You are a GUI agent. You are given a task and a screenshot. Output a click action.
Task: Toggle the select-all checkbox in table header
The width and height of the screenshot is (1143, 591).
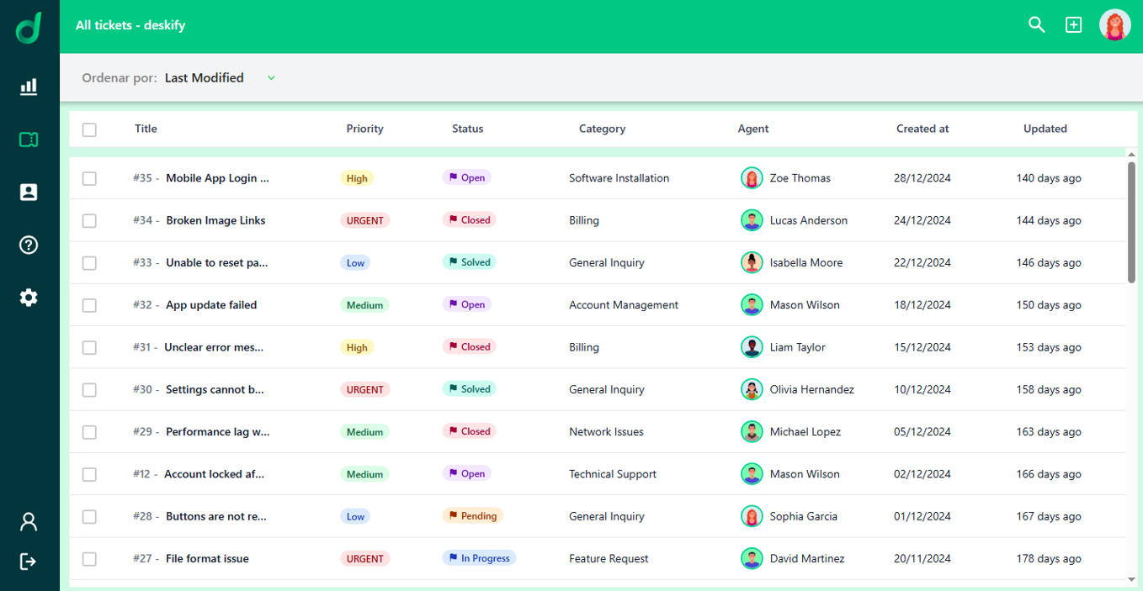tap(89, 129)
